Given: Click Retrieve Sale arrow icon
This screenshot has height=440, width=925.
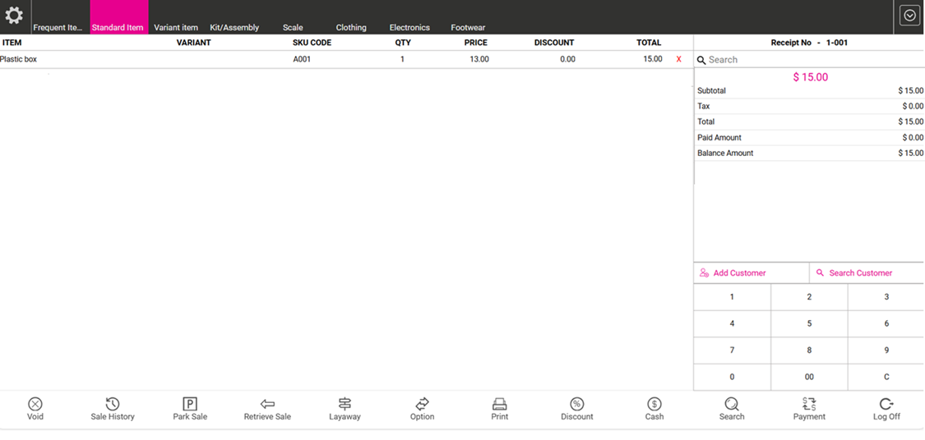Looking at the screenshot, I should point(267,404).
